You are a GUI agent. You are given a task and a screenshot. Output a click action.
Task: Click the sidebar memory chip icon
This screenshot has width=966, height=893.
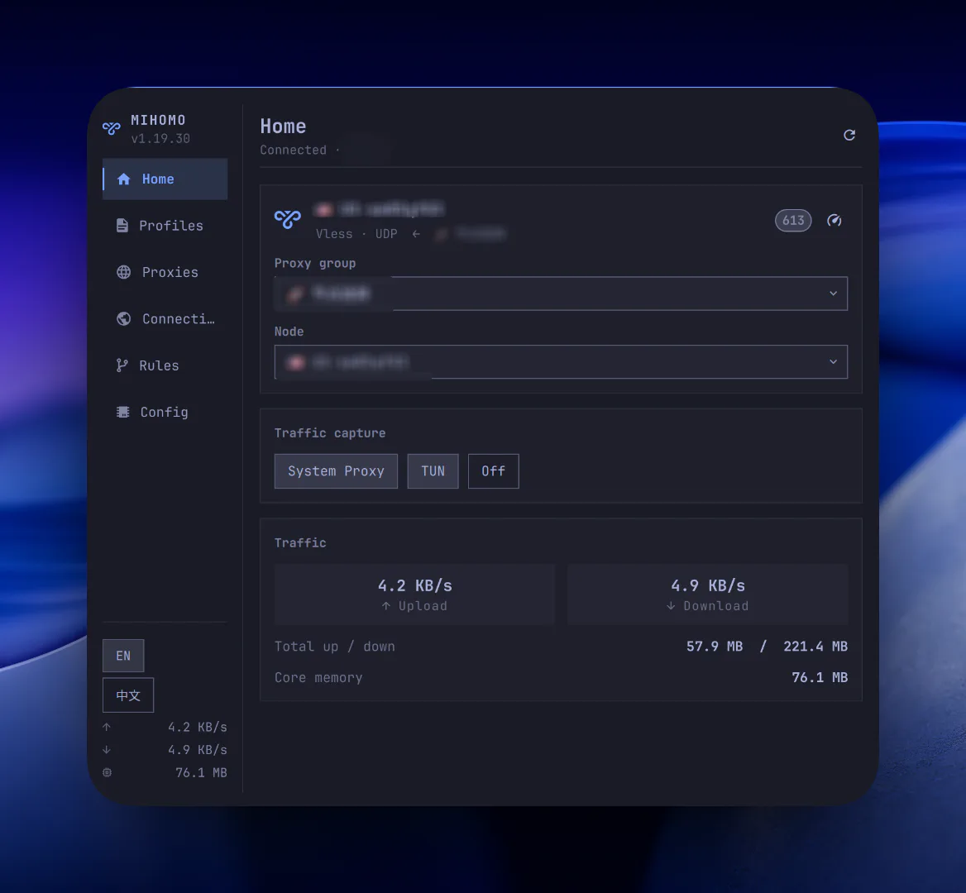108,772
